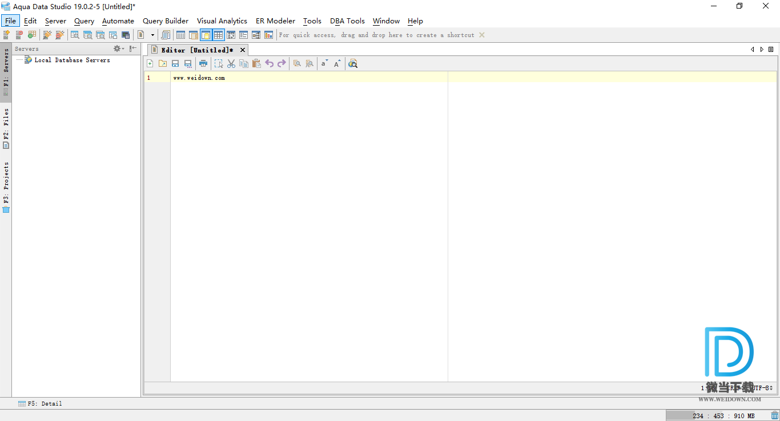Click the search files icon with globe magnifier
The height and width of the screenshot is (421, 780).
pos(353,63)
